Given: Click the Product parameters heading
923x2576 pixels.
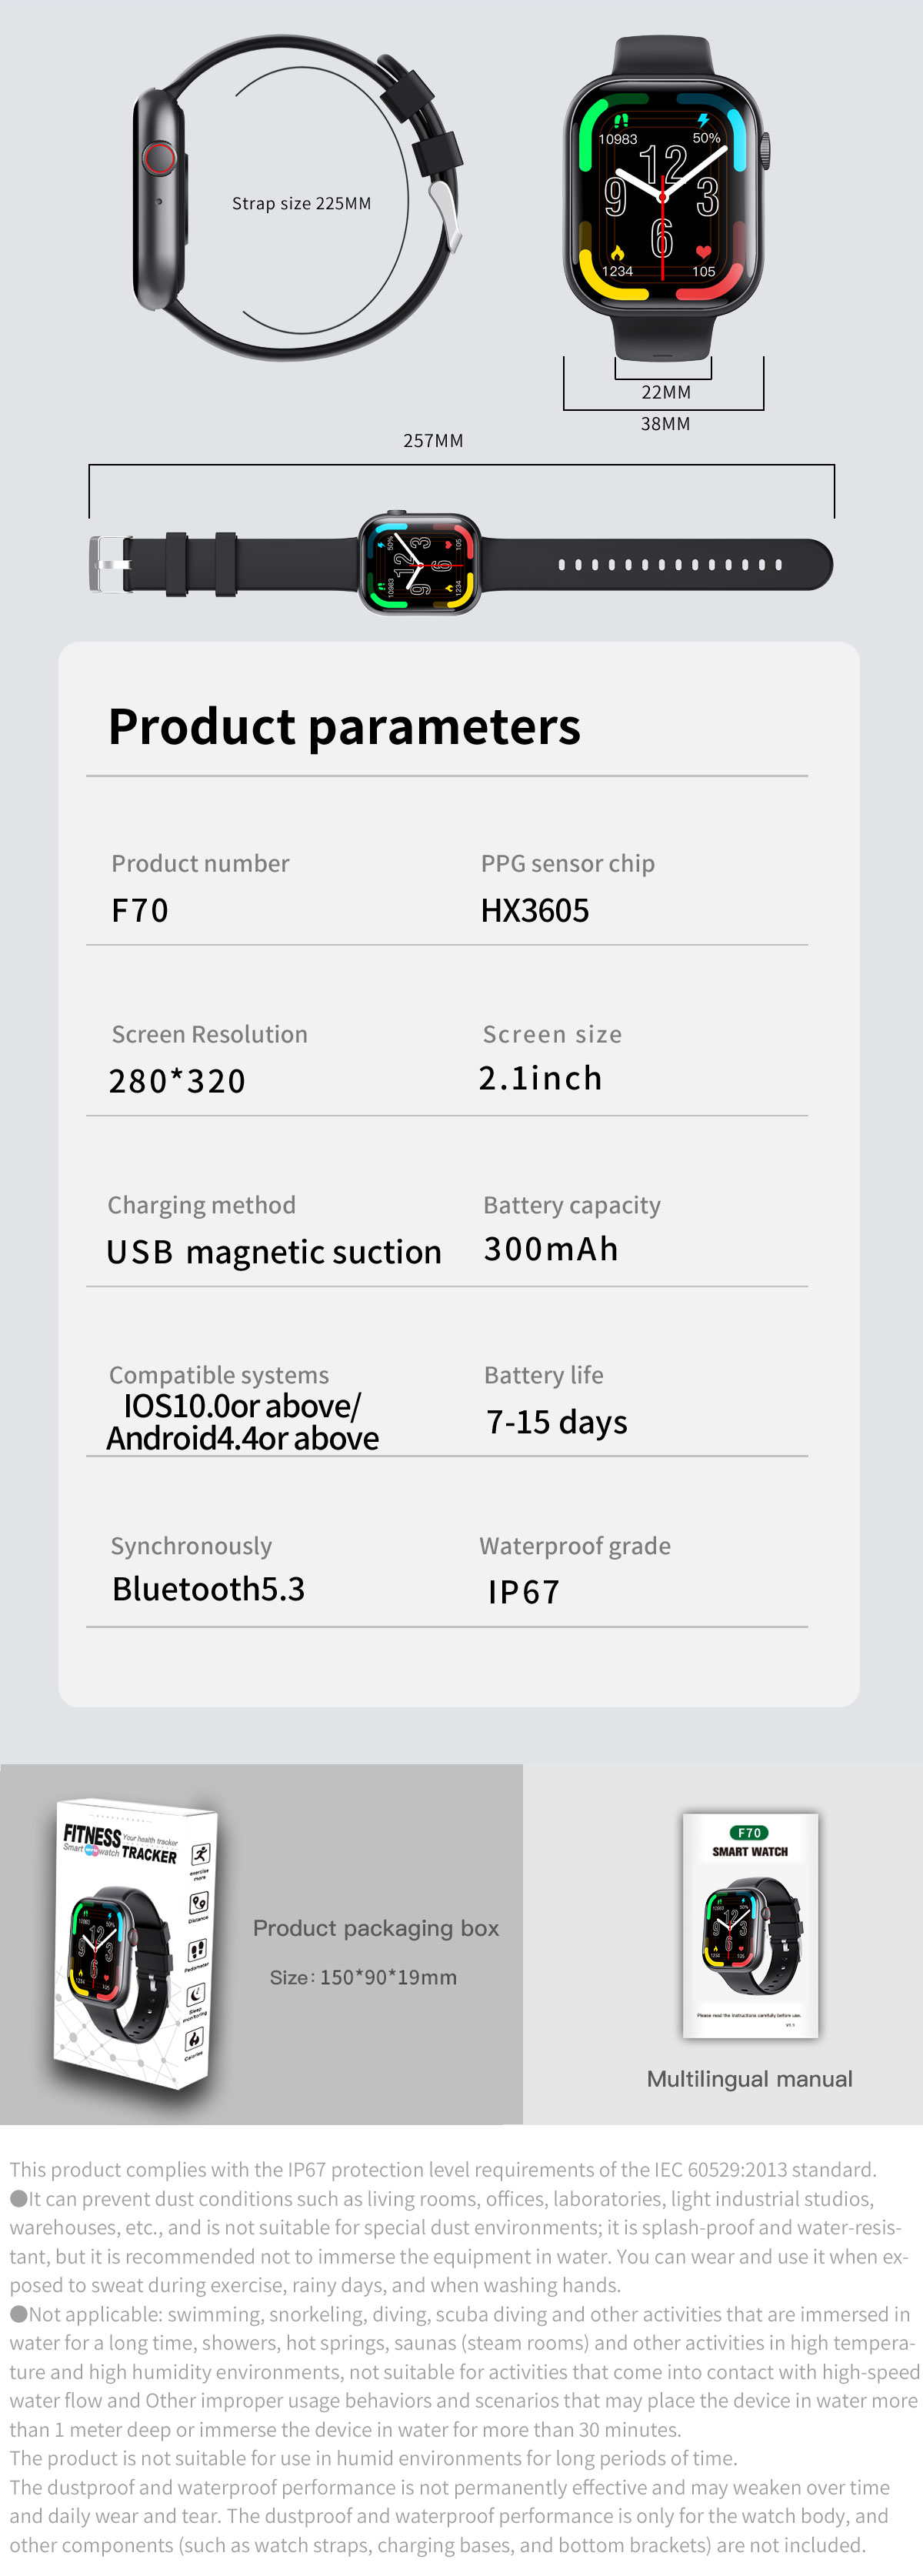Looking at the screenshot, I should (x=344, y=727).
